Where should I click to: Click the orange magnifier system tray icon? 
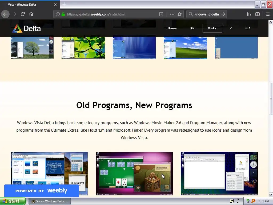coord(253,201)
